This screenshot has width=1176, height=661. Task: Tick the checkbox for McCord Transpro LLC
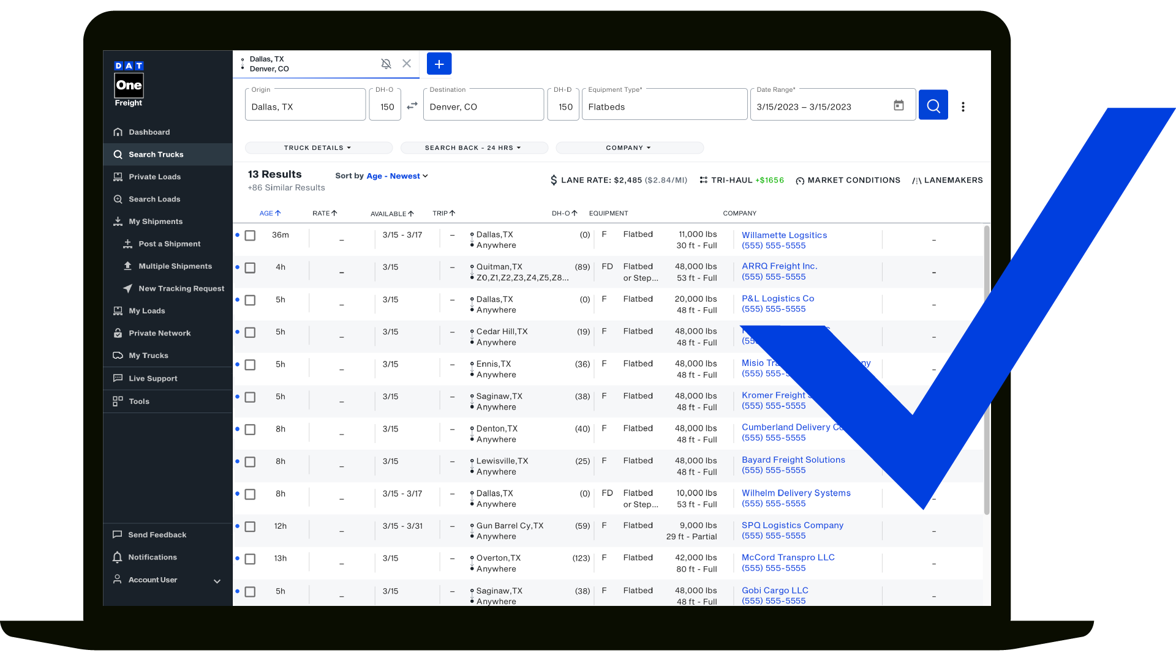click(x=250, y=559)
